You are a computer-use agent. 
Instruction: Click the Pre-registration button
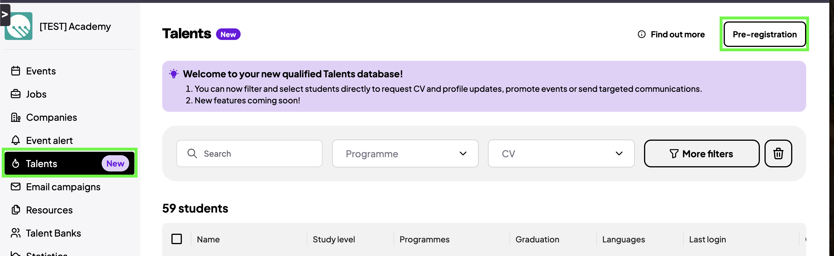pyautogui.click(x=765, y=34)
